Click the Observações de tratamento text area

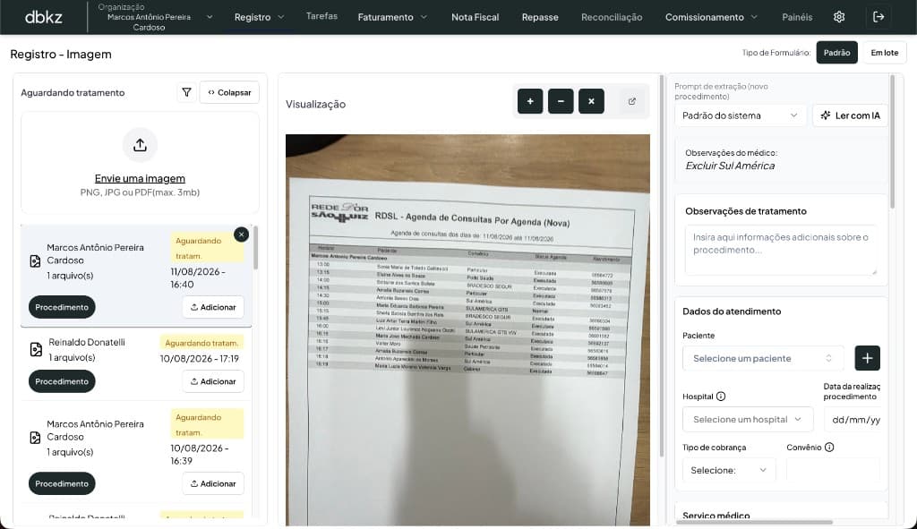(781, 250)
